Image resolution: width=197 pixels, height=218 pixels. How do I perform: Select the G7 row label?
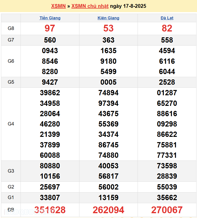point(11,40)
